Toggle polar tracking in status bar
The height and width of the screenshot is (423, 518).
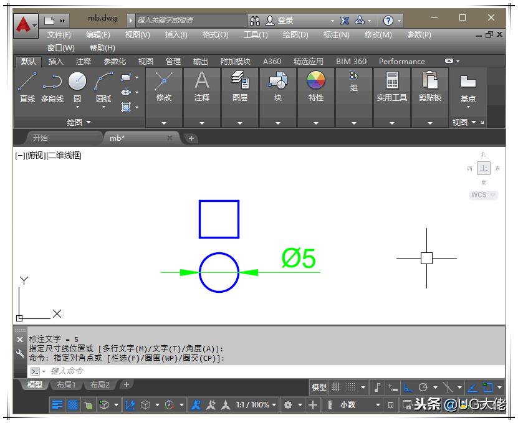(424, 387)
